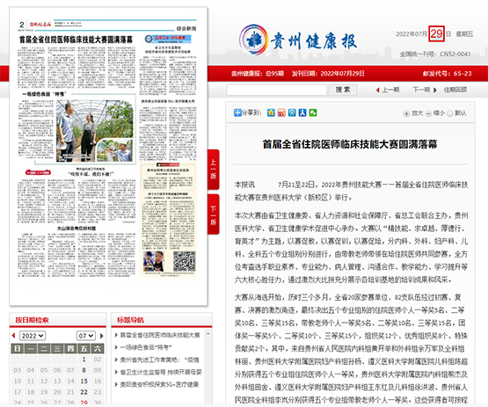Click the QR code on the page
The image size is (488, 407).
(185, 261)
